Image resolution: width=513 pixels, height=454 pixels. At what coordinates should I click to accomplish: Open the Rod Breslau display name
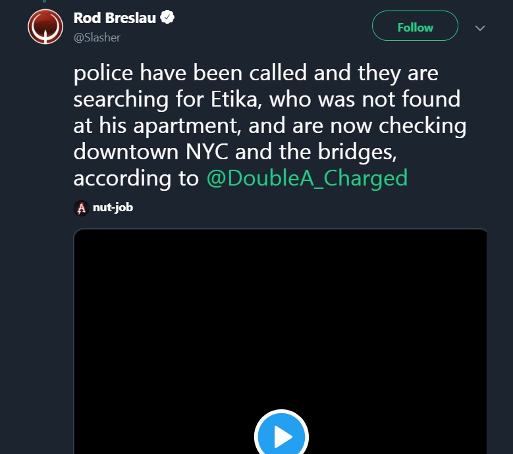coord(115,18)
